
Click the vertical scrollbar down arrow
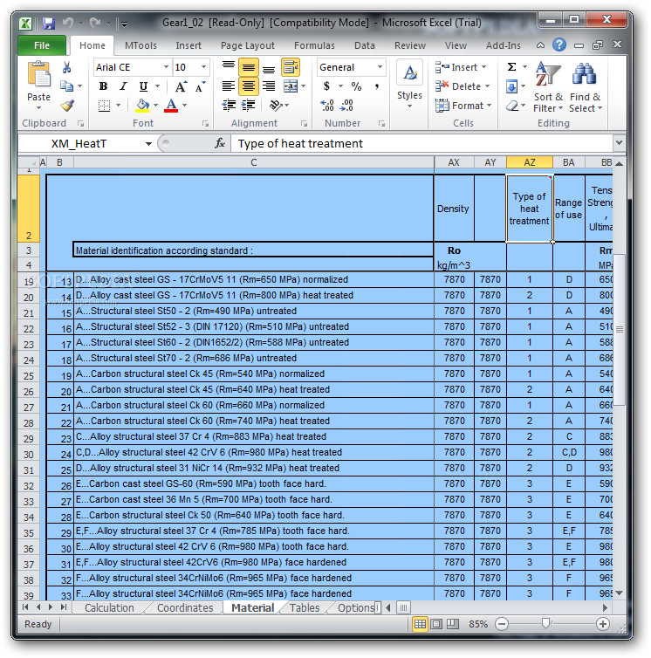coord(619,593)
